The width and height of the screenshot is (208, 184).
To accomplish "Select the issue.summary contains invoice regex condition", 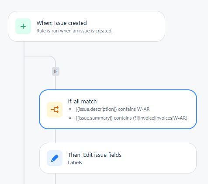I will pos(132,118).
